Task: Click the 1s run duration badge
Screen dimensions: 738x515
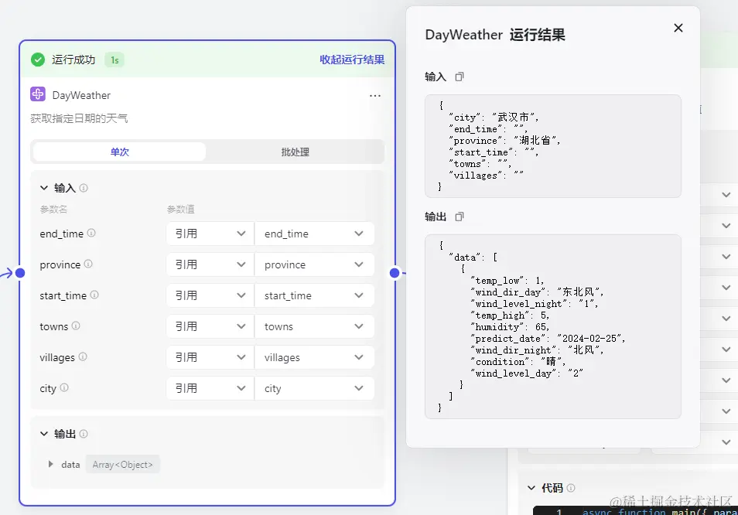Action: point(114,60)
